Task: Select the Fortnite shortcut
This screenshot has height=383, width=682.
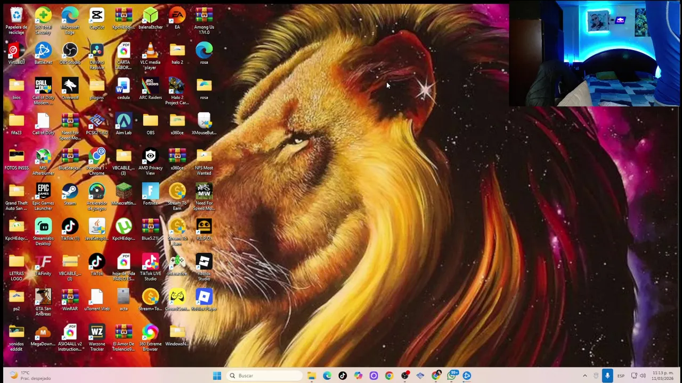Action: pos(150,194)
